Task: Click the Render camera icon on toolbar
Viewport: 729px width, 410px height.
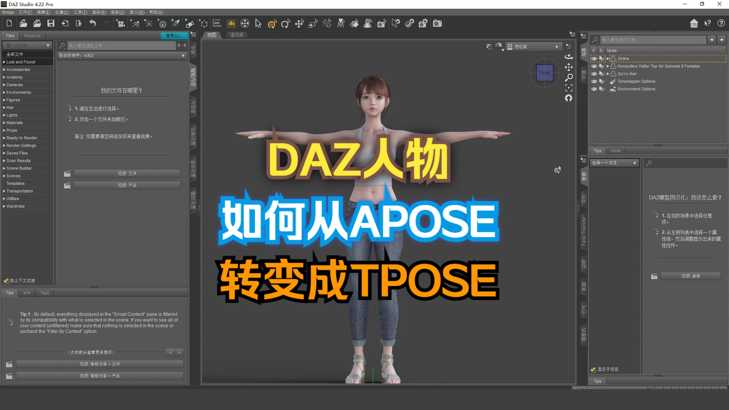Action: tap(437, 23)
